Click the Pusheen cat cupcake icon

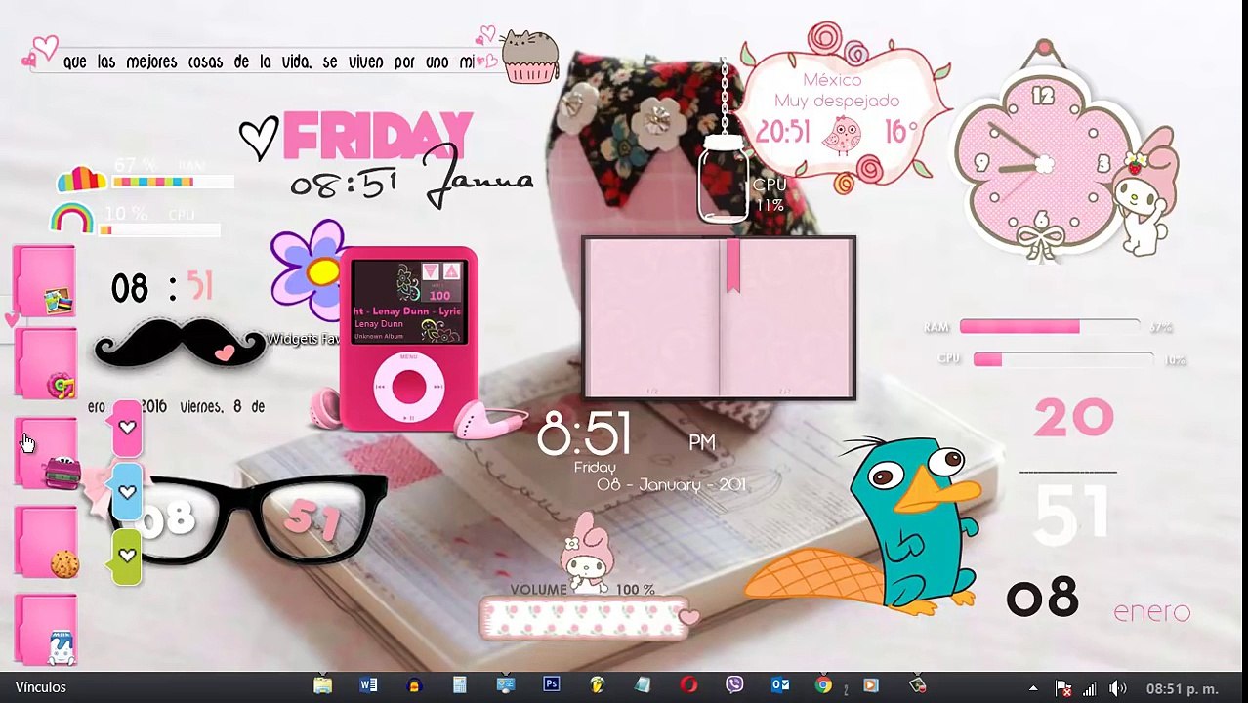[x=528, y=56]
